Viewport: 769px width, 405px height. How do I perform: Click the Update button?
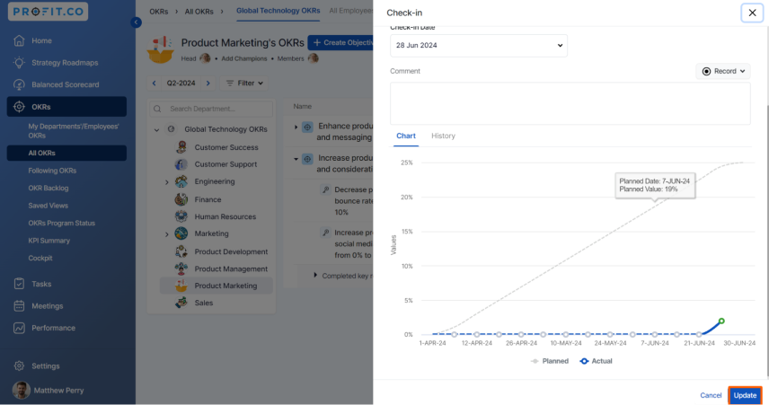point(745,395)
